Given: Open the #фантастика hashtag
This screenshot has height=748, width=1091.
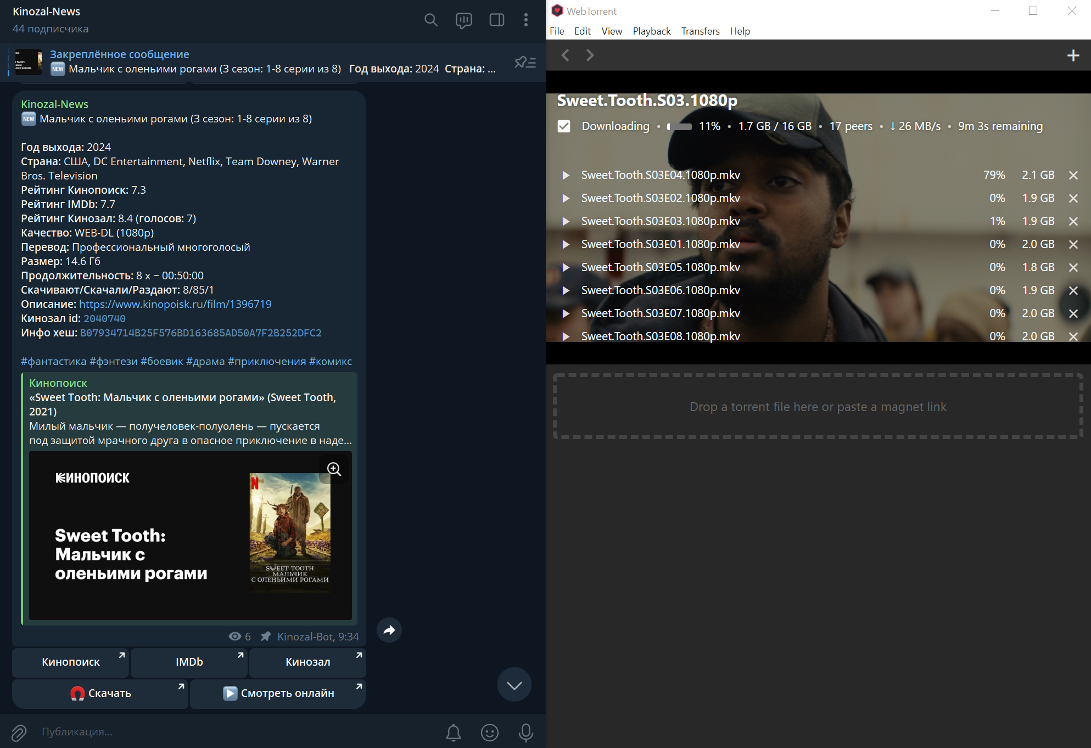Looking at the screenshot, I should point(54,361).
